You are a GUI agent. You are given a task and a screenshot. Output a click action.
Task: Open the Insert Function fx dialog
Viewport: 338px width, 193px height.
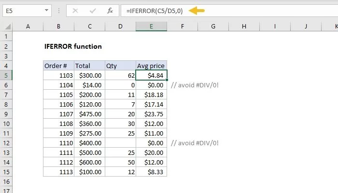110,11
